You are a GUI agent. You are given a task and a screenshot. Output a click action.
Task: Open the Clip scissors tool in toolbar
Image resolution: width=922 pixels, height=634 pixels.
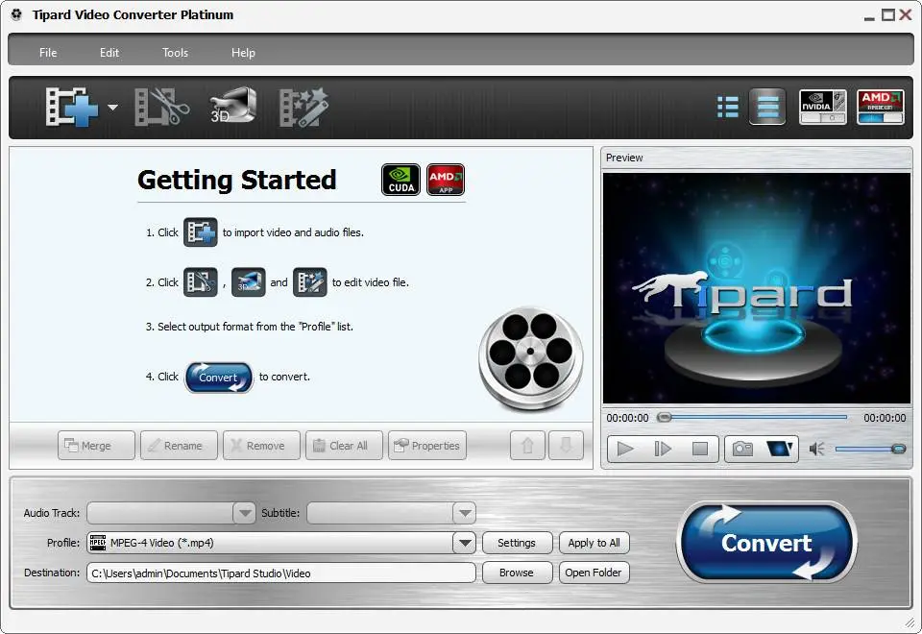tap(162, 107)
